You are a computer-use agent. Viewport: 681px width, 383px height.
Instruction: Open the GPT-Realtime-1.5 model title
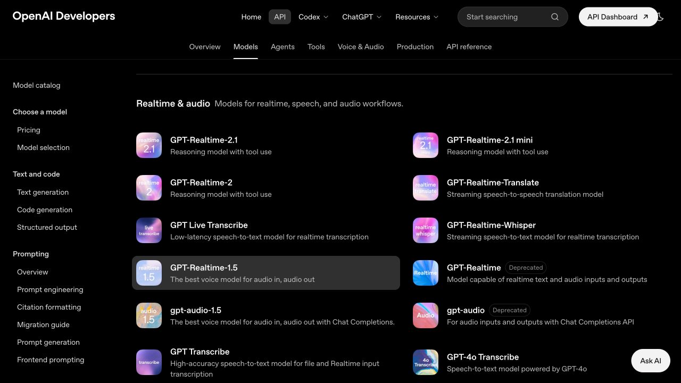coord(204,268)
